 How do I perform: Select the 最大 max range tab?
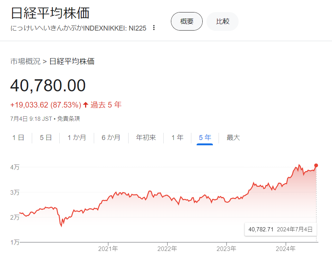[233, 138]
